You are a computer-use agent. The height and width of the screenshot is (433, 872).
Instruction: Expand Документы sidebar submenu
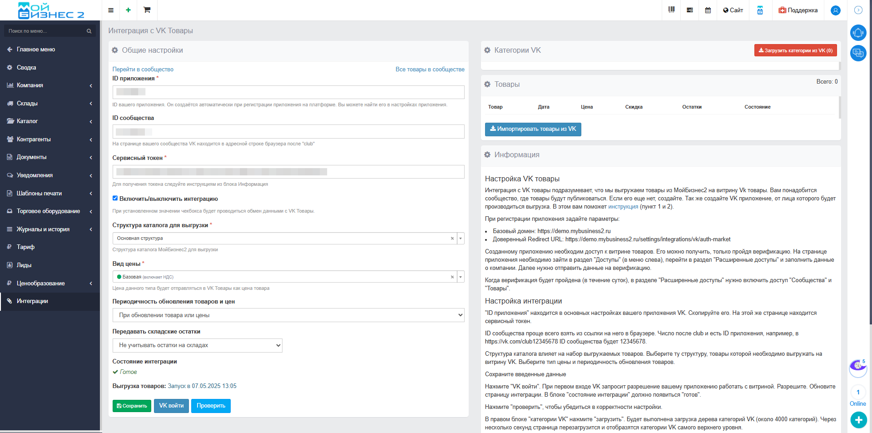pos(50,157)
